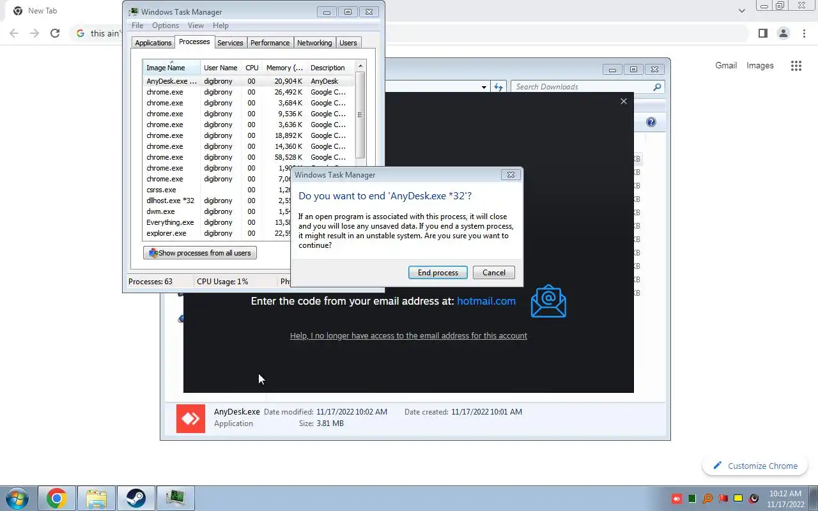Open Explorer help blue question icon
This screenshot has width=818, height=511.
click(651, 122)
